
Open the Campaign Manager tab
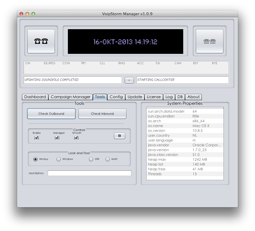[71, 97]
